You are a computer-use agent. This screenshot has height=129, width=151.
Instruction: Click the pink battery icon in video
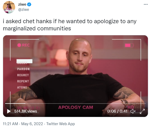pyautogui.click(x=129, y=45)
